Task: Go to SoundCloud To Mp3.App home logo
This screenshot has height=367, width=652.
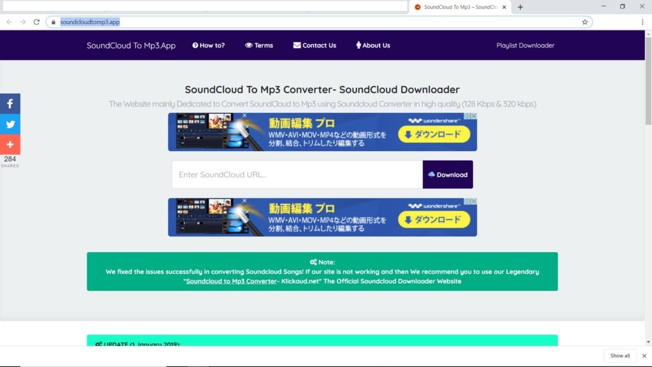Action: (x=131, y=45)
